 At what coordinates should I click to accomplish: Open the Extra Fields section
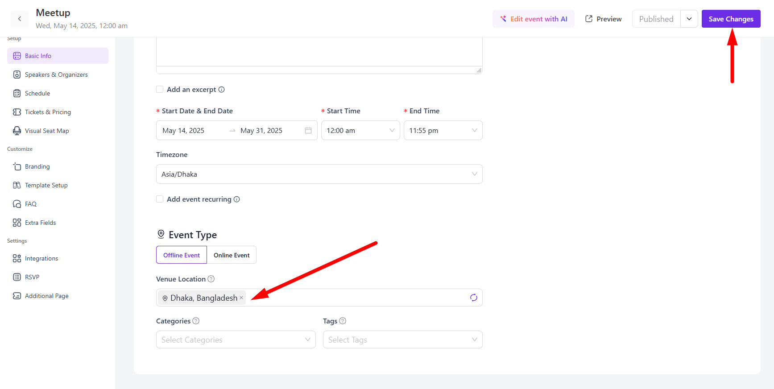click(x=58, y=223)
